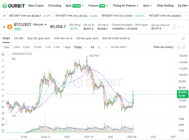Image resolution: width=189 pixels, height=140 pixels.
Task: Open the Futures menu dropdown
Action: [98, 6]
